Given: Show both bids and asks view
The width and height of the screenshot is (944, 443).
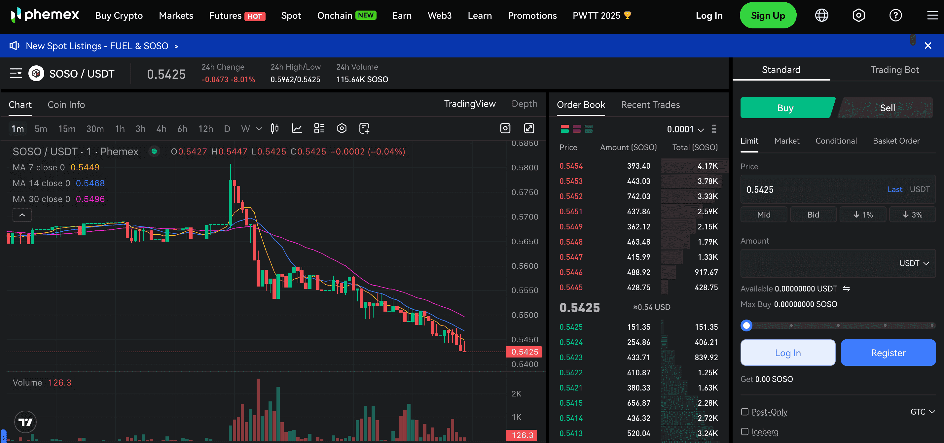Looking at the screenshot, I should point(564,129).
